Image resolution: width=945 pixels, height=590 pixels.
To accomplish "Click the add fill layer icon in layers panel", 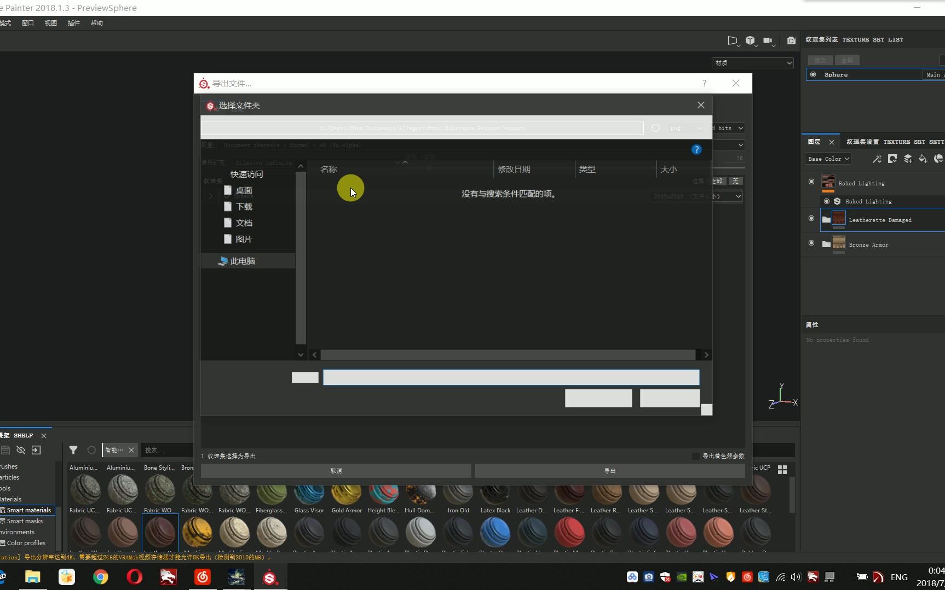I will tap(923, 159).
